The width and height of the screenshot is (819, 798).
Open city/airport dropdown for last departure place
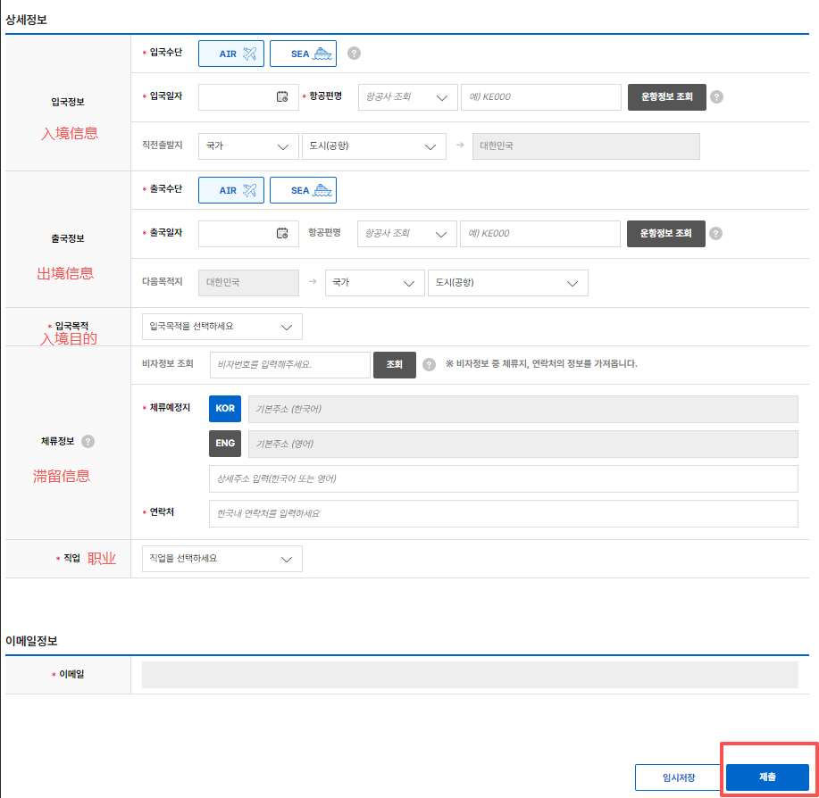coord(374,146)
